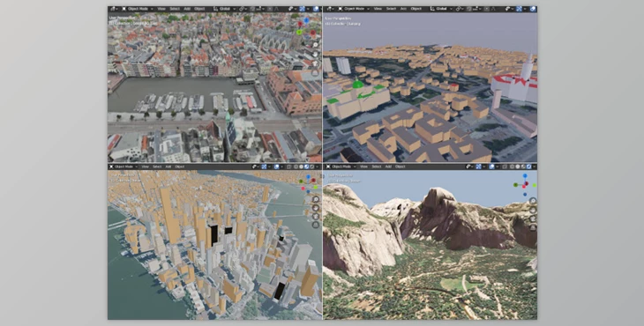Image resolution: width=644 pixels, height=326 pixels.
Task: Click pan hand icon in mountain viewport
Action: pos(533,210)
